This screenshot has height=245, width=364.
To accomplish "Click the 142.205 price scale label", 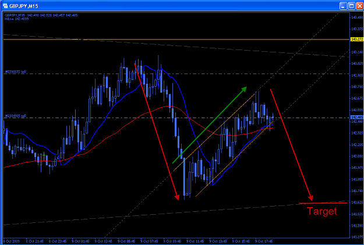I will pyautogui.click(x=357, y=145).
